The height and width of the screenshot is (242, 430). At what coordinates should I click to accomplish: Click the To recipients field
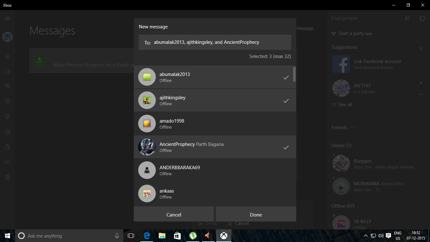pos(215,42)
